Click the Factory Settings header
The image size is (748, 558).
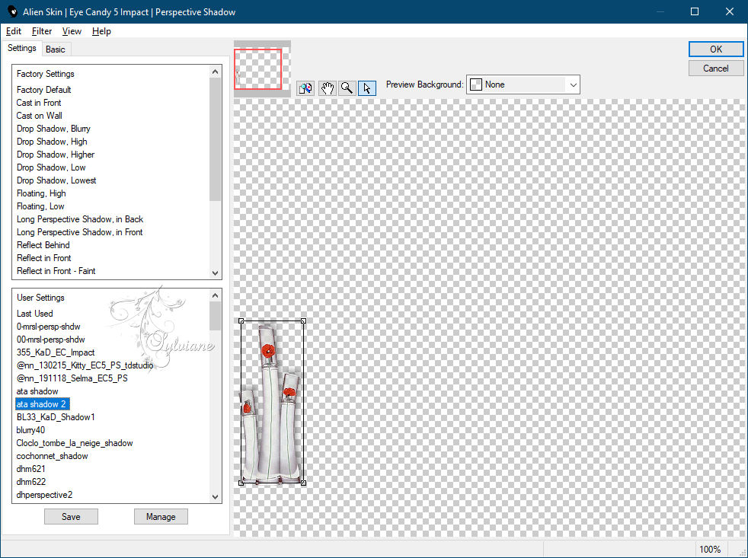click(x=45, y=73)
